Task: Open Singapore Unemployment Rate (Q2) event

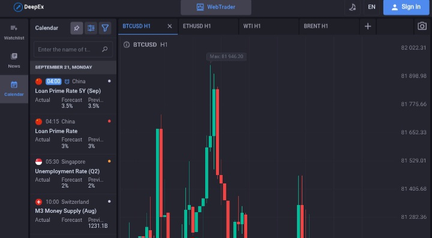Action: [x=73, y=174]
